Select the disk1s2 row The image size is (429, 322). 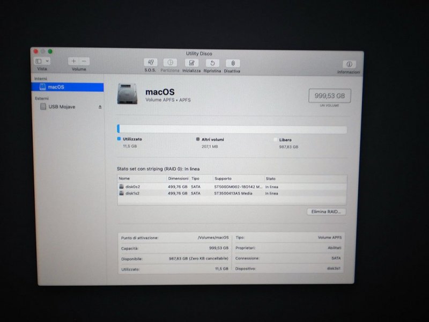pos(232,193)
